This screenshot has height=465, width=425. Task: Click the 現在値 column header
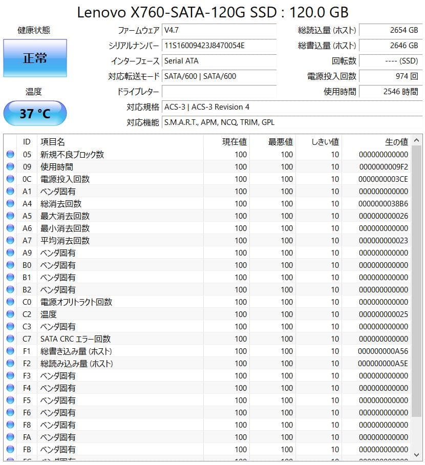coord(227,142)
